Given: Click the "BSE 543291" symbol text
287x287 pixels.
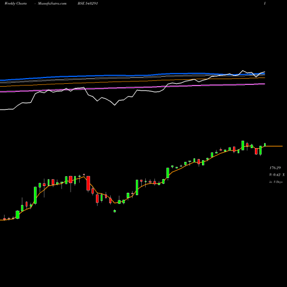Looking at the screenshot, I should coord(88,3).
